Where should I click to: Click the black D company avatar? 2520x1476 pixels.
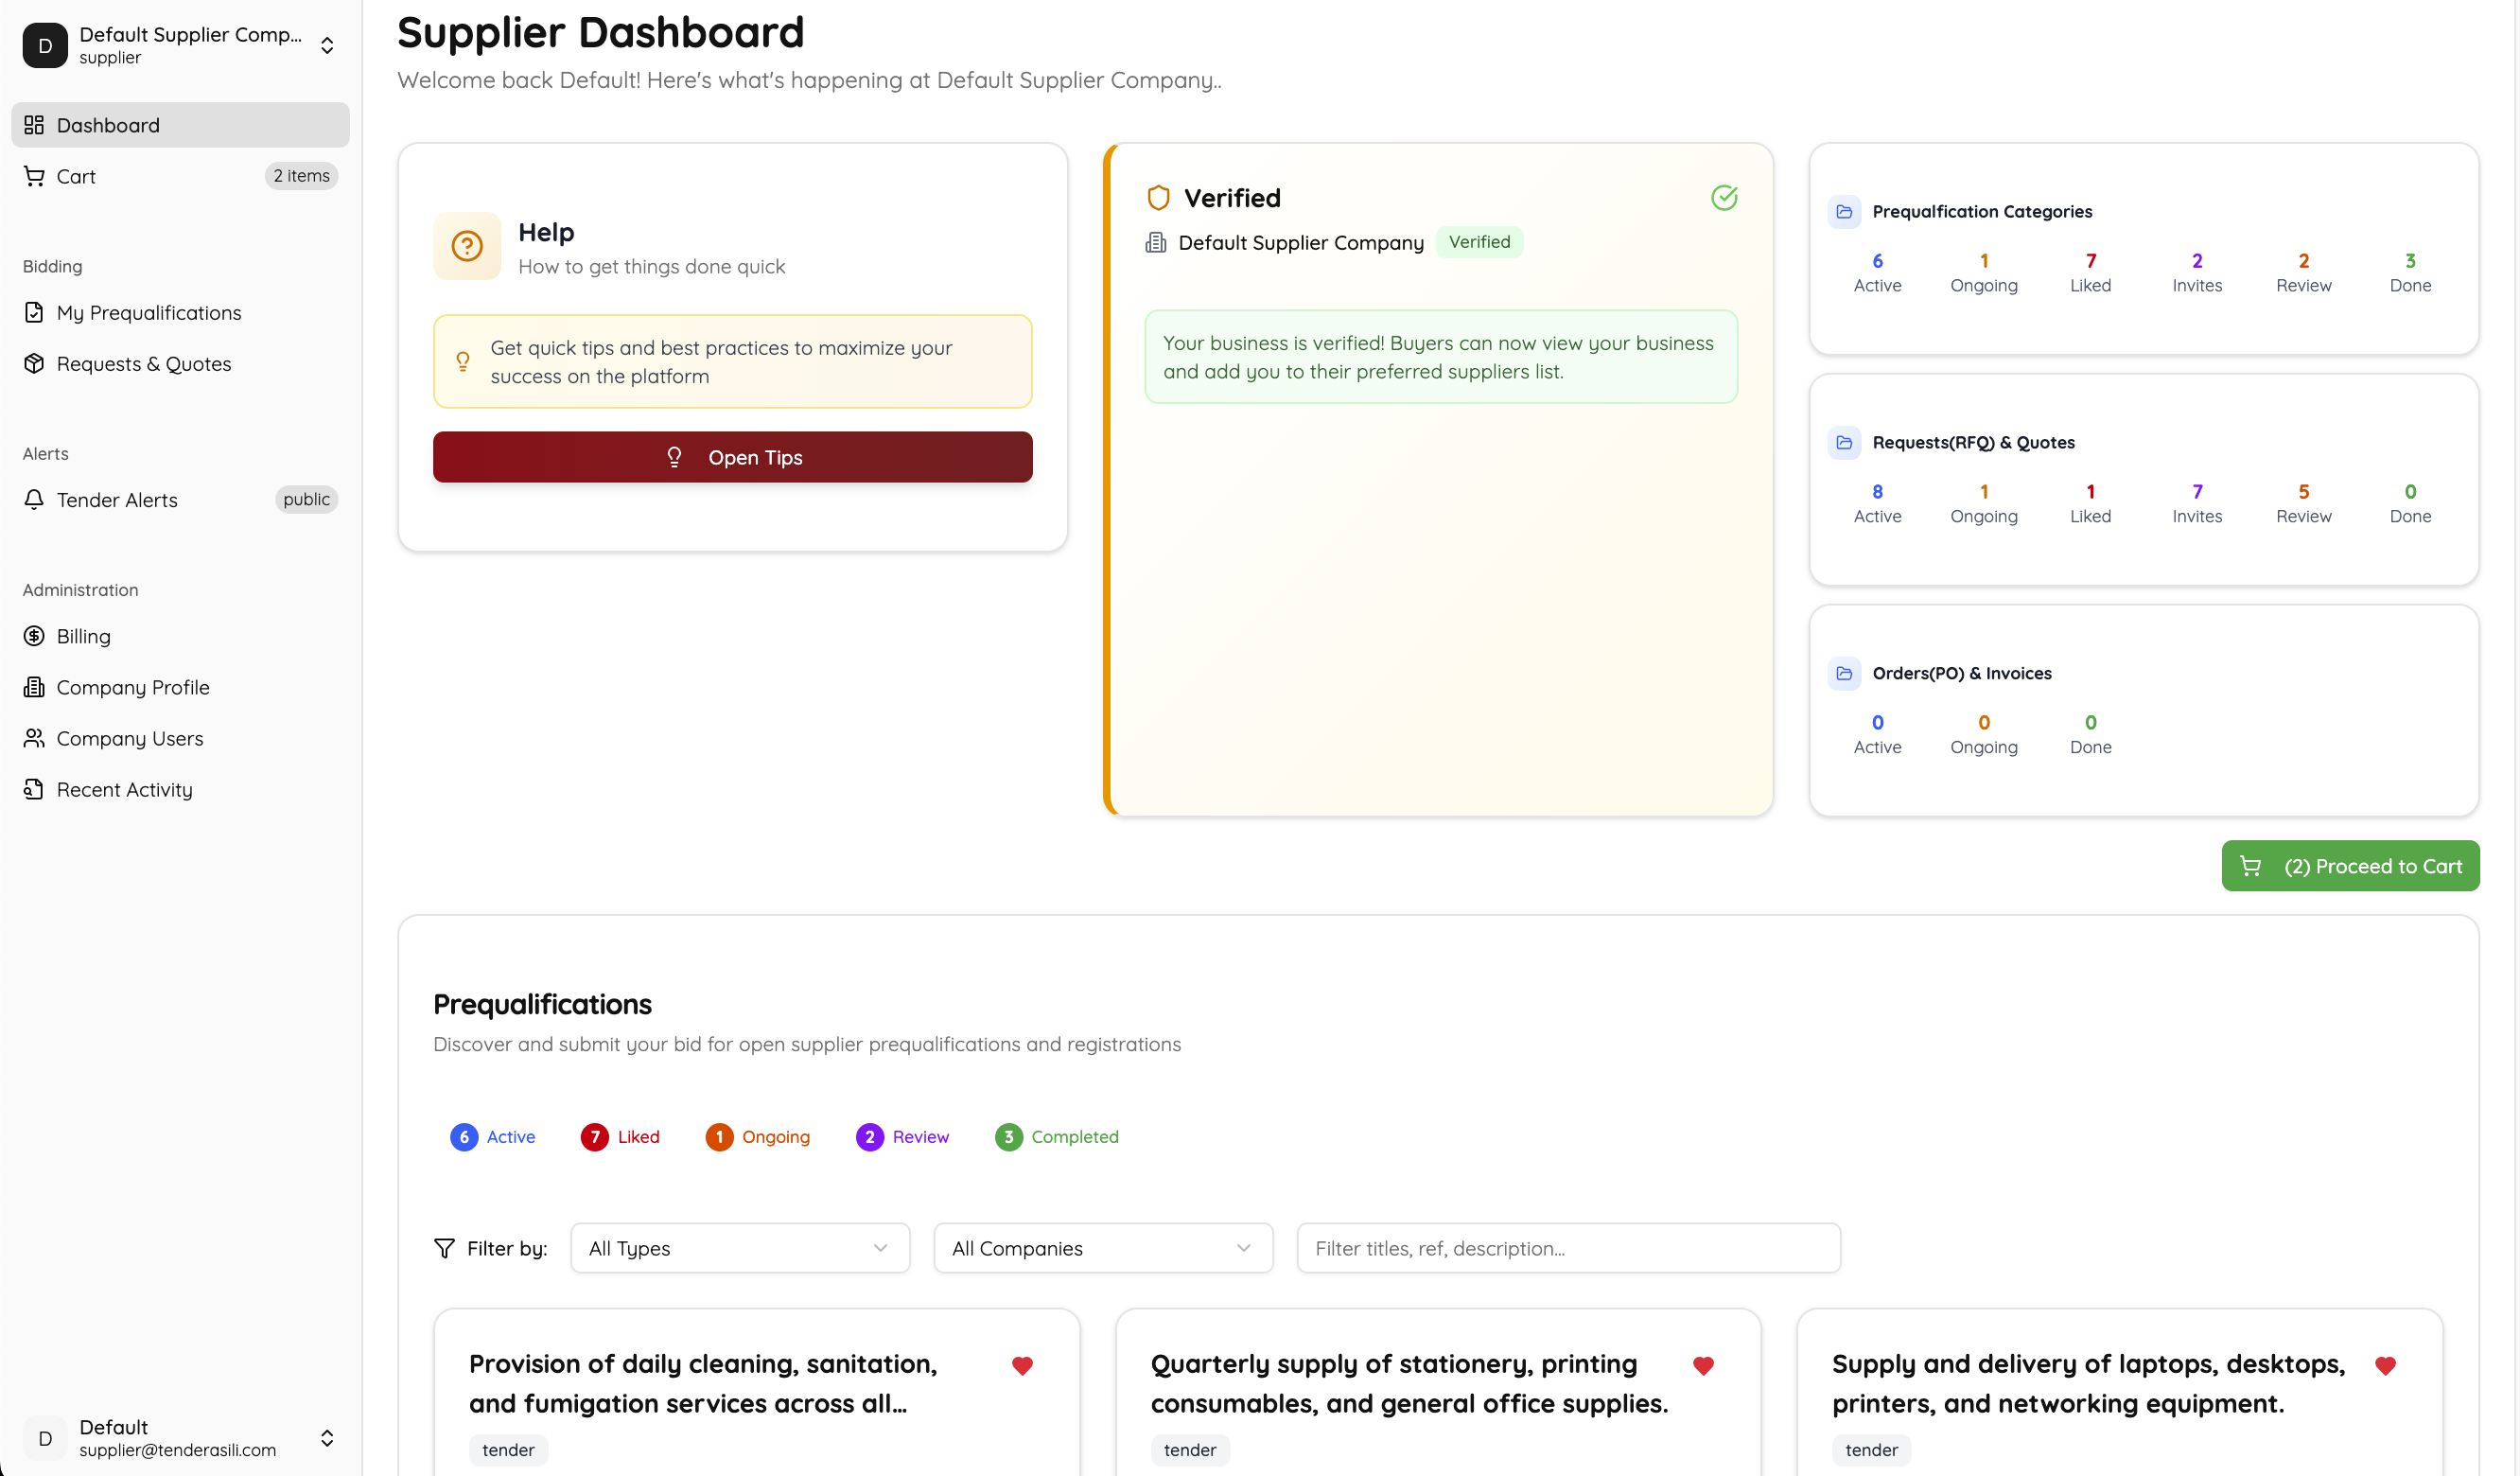pyautogui.click(x=45, y=46)
